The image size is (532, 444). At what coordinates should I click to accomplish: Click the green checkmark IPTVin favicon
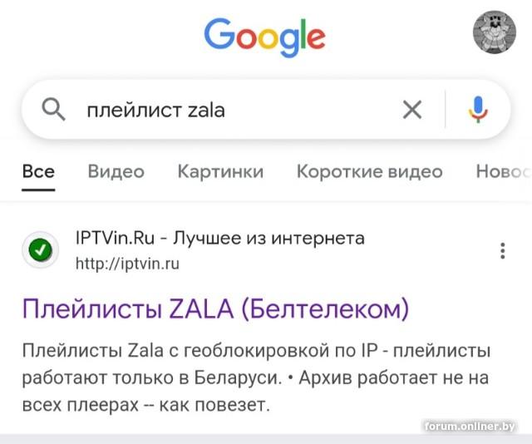coord(41,249)
